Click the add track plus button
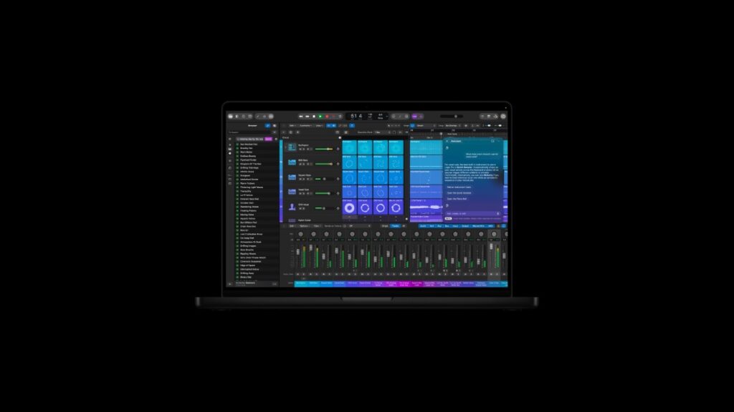 coord(284,132)
